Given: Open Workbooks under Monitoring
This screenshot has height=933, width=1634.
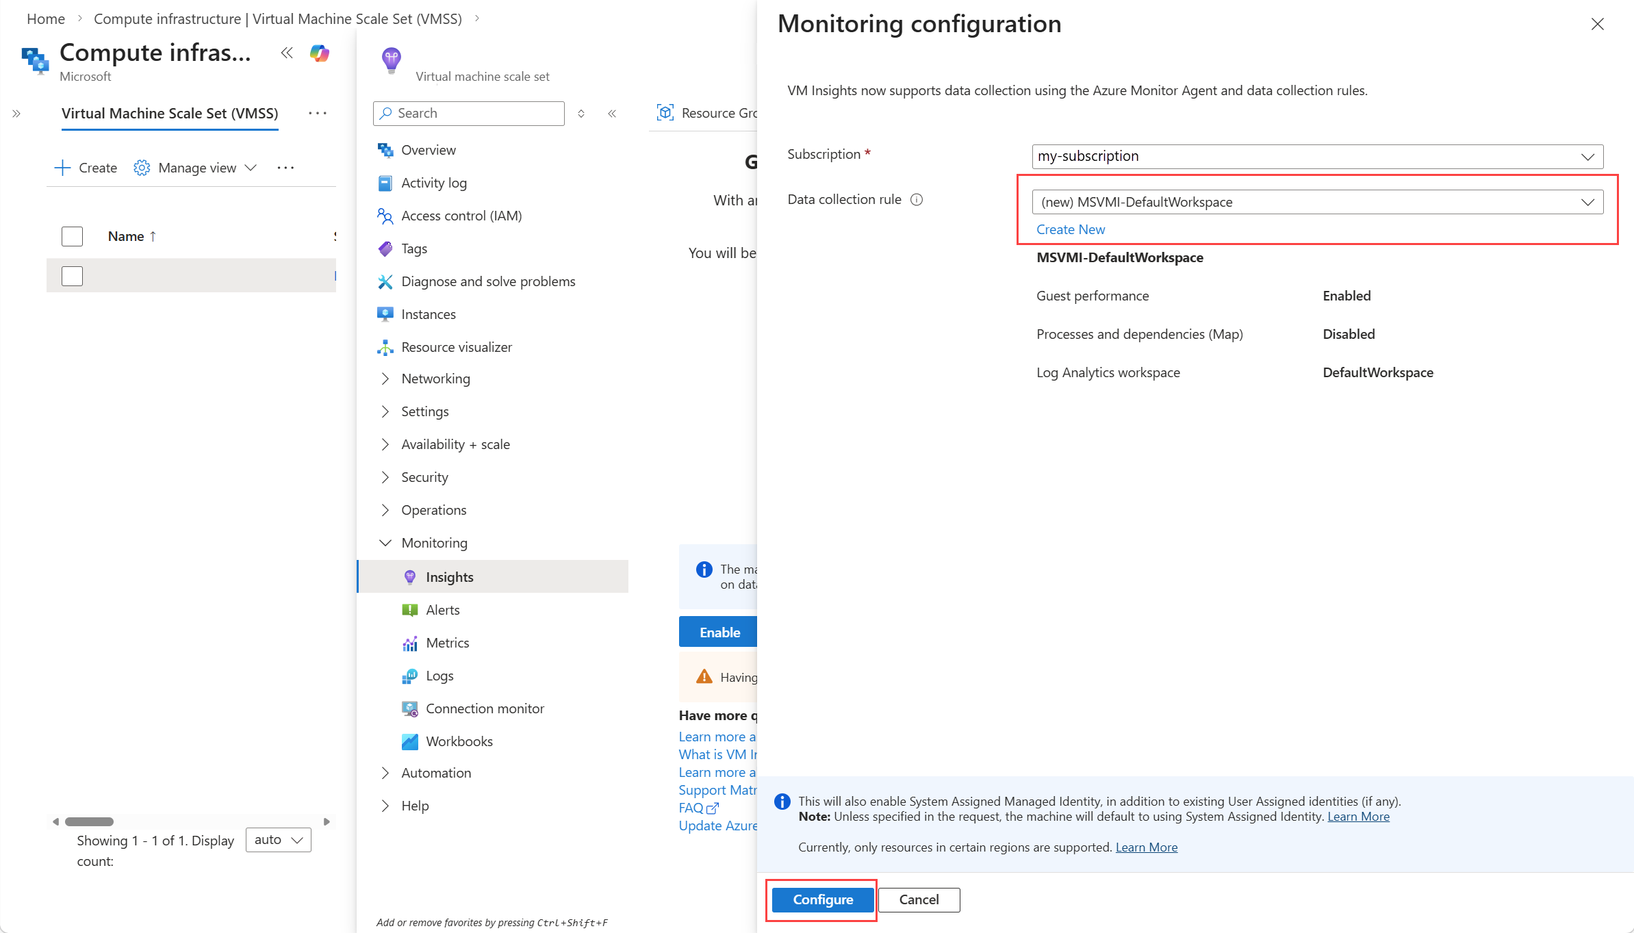Looking at the screenshot, I should pos(459,741).
